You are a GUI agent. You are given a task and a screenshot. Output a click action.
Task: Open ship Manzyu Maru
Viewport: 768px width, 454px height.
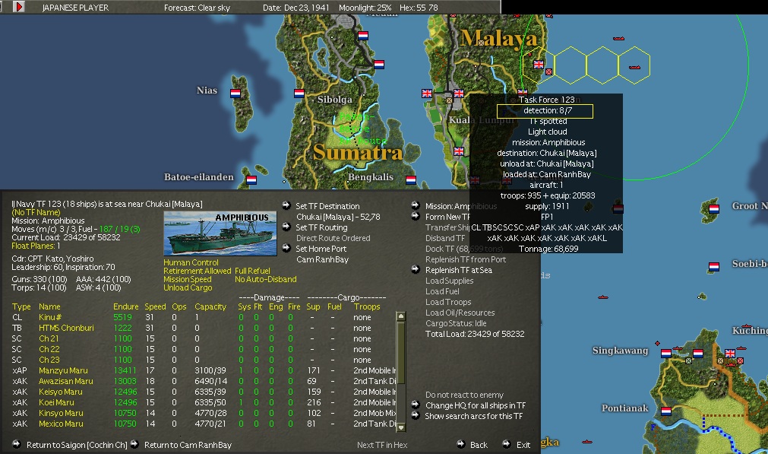pos(63,370)
